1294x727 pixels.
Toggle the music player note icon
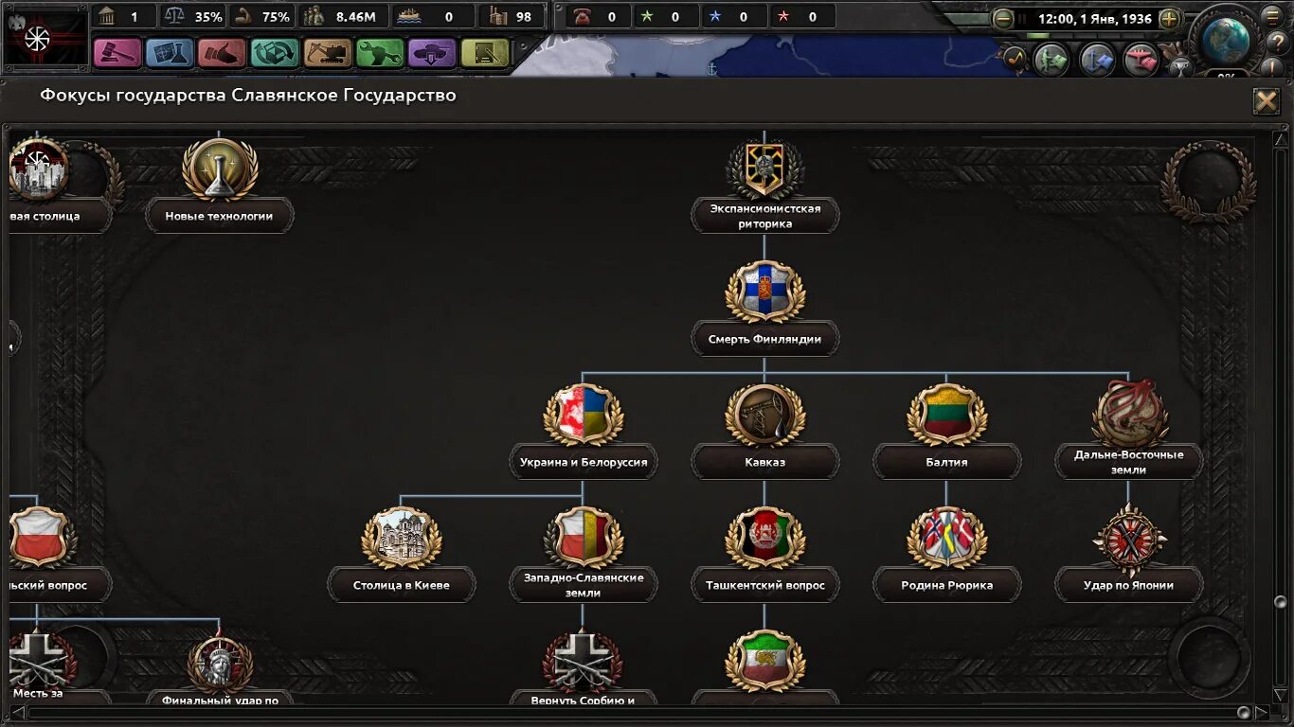coord(1015,60)
